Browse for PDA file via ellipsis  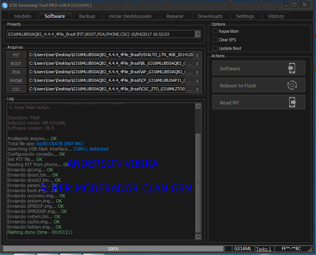tap(189, 72)
